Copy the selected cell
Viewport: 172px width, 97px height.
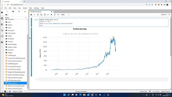tap(41, 15)
